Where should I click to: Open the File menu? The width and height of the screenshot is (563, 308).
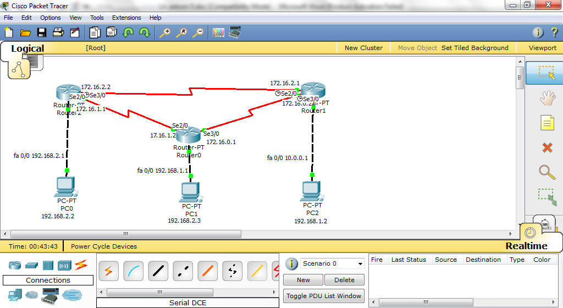tap(8, 18)
